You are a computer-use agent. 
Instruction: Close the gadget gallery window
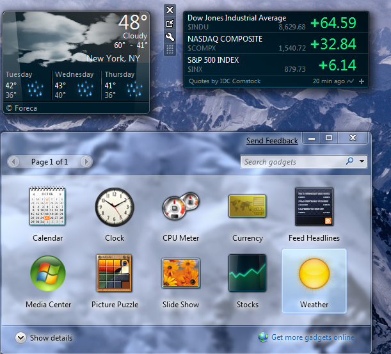click(x=353, y=138)
